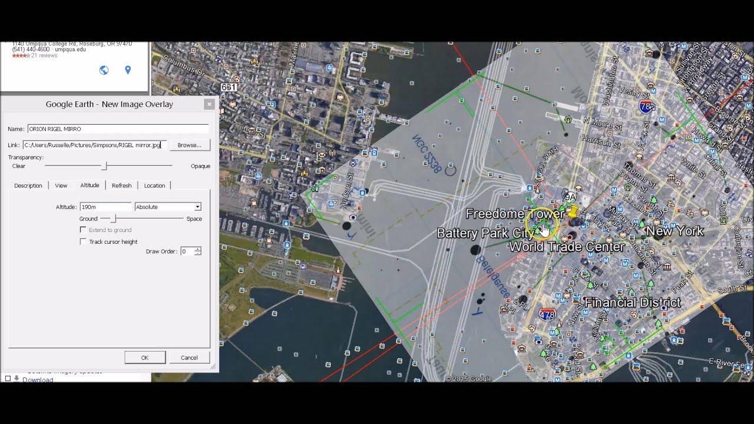Click the dialog's bottom-right resize grip

tap(213, 367)
